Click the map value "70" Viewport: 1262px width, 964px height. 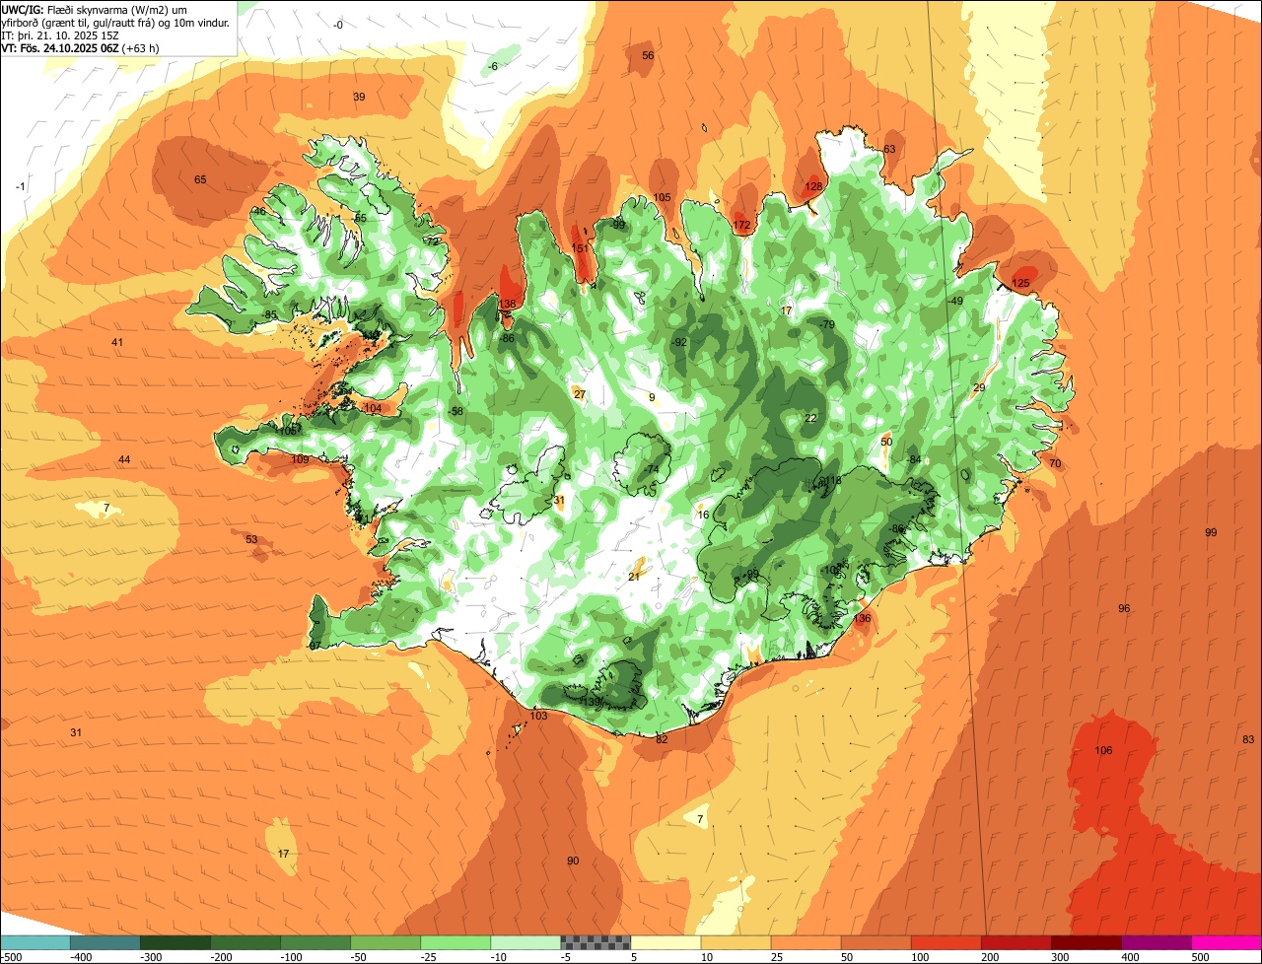tap(1055, 463)
